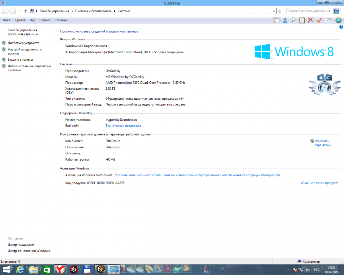This screenshot has height=275, width=344.
Task: Click the envelope mail icon in toolbar
Action: click(328, 20)
